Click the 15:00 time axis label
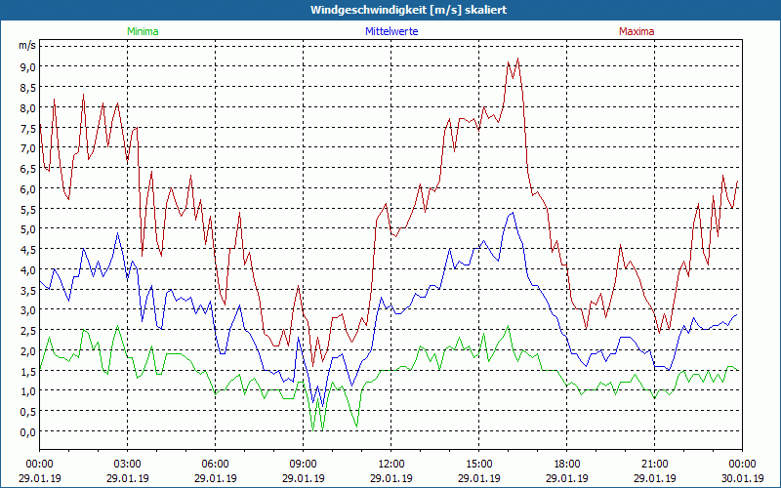This screenshot has width=781, height=488. click(x=479, y=464)
